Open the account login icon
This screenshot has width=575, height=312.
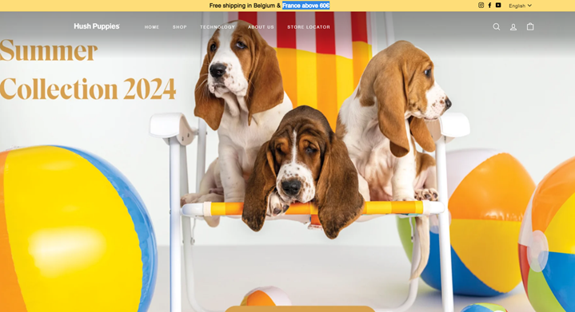click(x=513, y=26)
